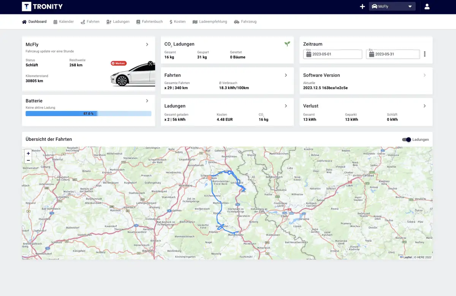Open the Bis date calendar icon
Screen dimensions: 456x296
pos(371,54)
